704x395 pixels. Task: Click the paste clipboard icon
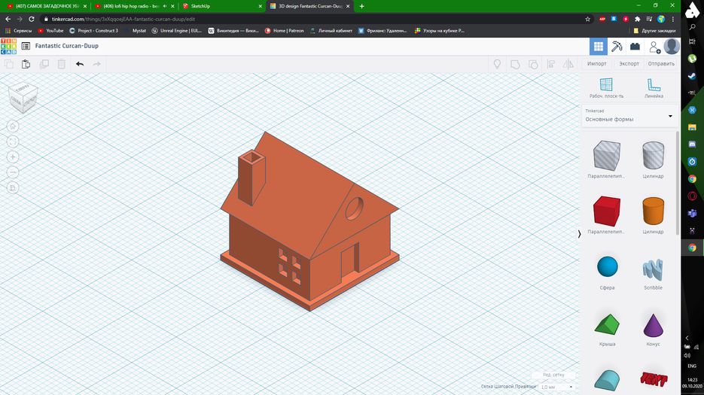coord(26,64)
